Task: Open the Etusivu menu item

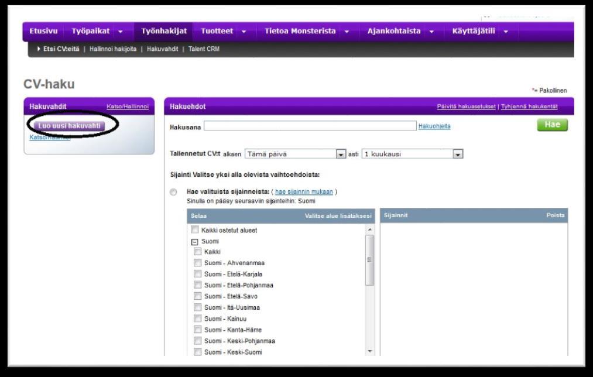Action: 43,32
